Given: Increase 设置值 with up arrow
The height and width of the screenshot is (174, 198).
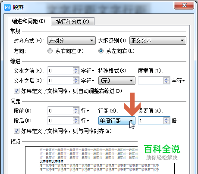Looking at the screenshot, I should (167, 119).
